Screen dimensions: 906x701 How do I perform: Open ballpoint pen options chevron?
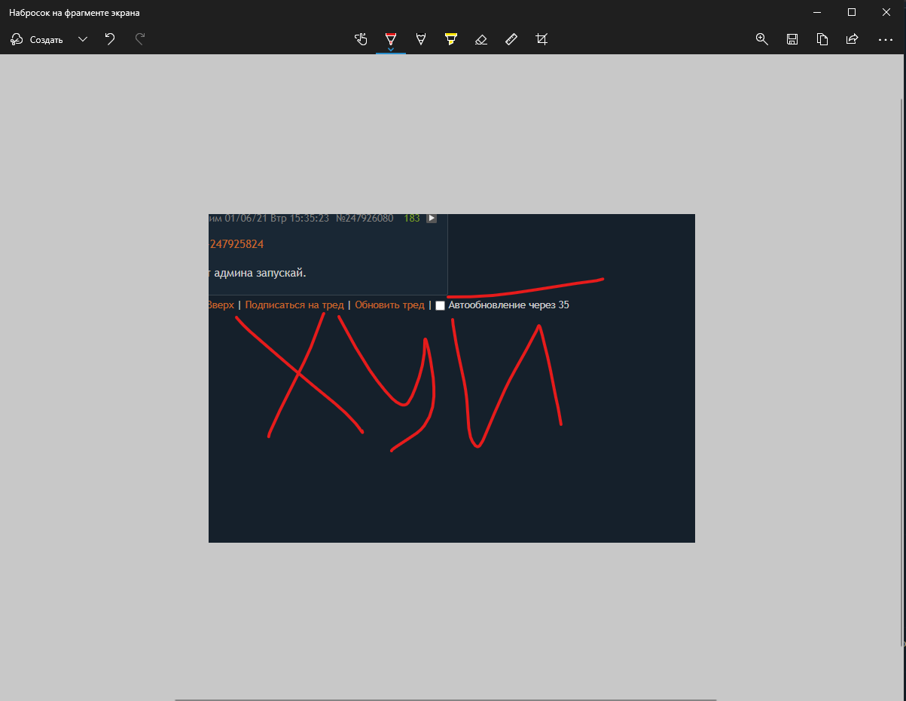390,50
